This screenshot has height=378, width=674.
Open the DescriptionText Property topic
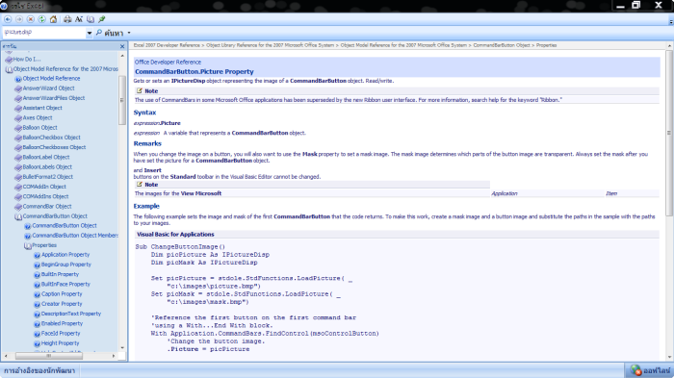71,315
